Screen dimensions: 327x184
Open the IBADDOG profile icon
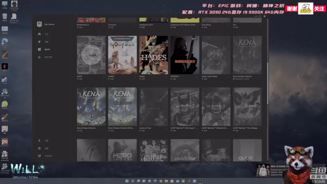pos(39,156)
